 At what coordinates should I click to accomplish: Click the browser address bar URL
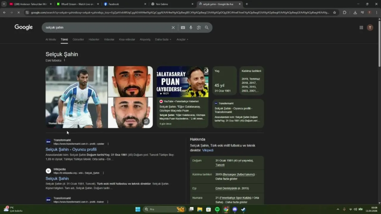(180, 12)
